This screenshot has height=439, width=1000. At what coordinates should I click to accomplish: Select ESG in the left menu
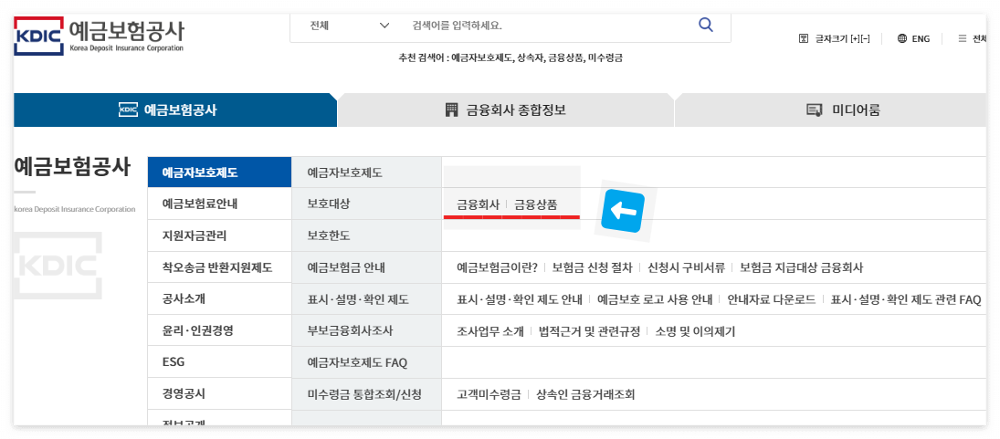pyautogui.click(x=219, y=362)
